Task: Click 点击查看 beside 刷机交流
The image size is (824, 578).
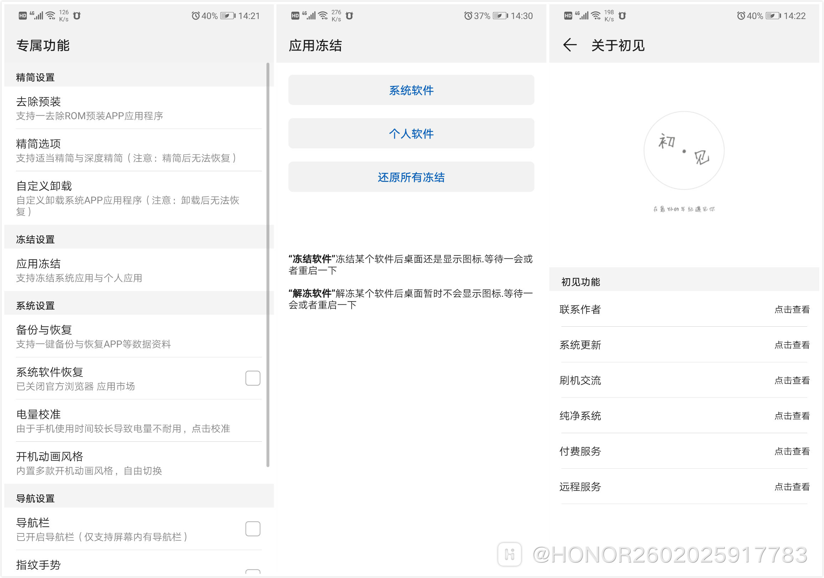Action: click(x=792, y=380)
